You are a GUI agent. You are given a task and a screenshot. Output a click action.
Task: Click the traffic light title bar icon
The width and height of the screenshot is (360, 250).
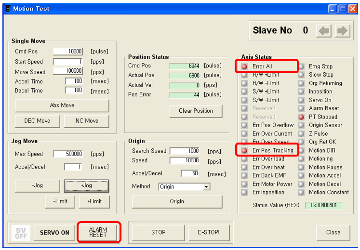pos(8,9)
